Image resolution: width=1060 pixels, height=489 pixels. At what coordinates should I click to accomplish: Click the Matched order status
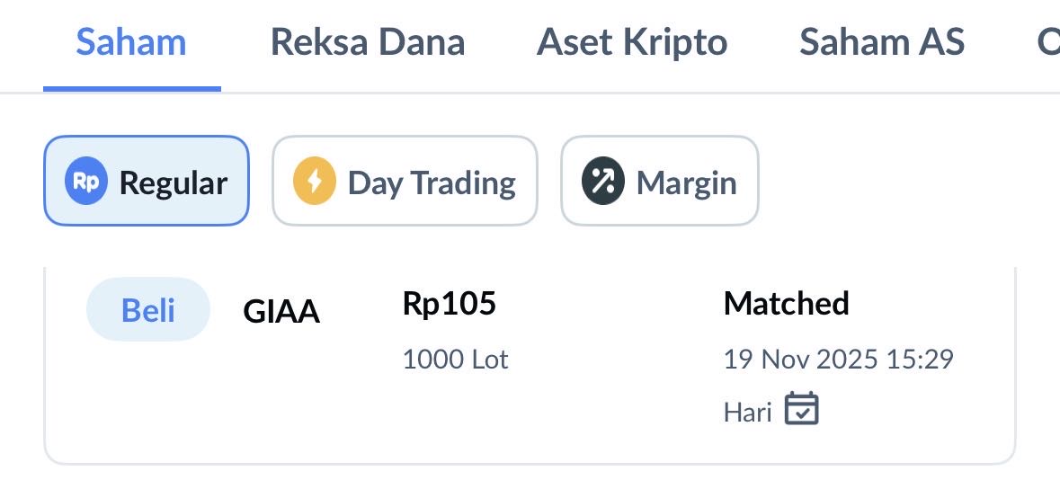click(x=786, y=304)
